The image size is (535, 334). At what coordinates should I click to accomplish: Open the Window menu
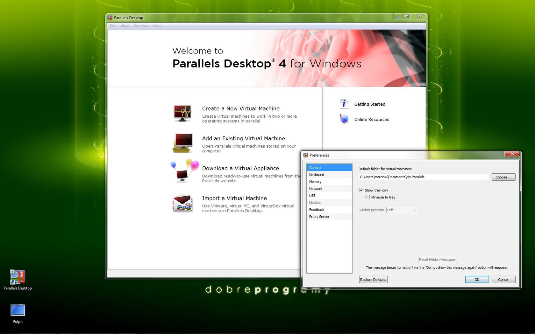pyautogui.click(x=141, y=26)
